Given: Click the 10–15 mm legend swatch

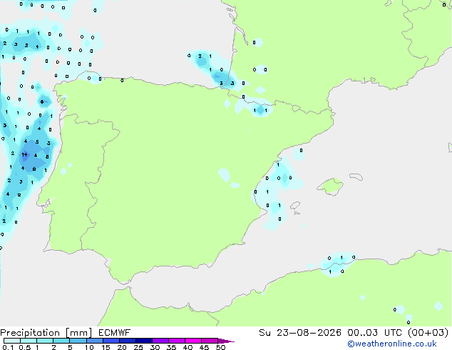Looking at the screenshot, I should pyautogui.click(x=95, y=341).
